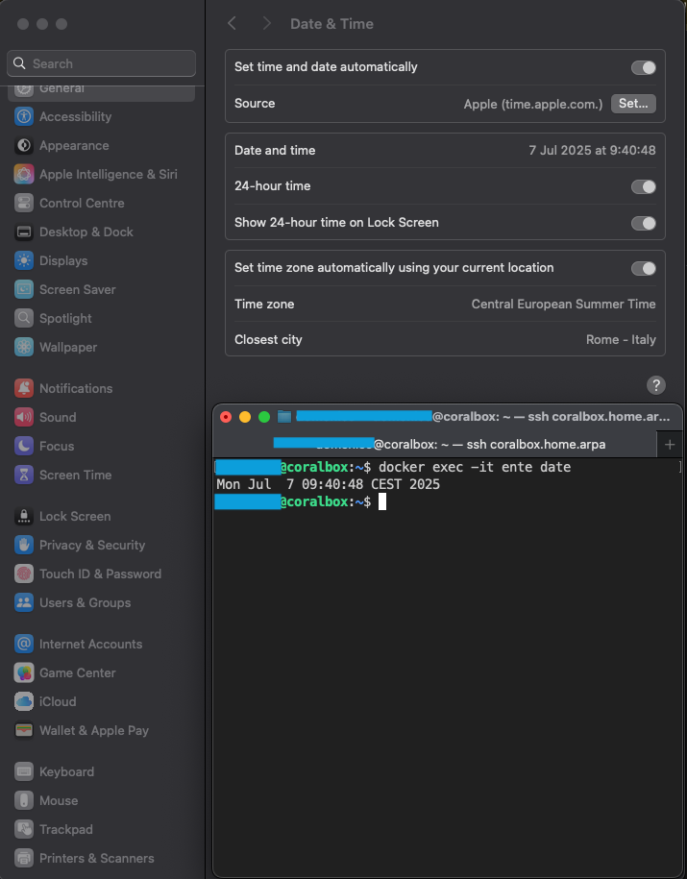Viewport: 687px width, 879px height.
Task: Select Touch ID & Password fingerprint icon
Action: tap(24, 574)
